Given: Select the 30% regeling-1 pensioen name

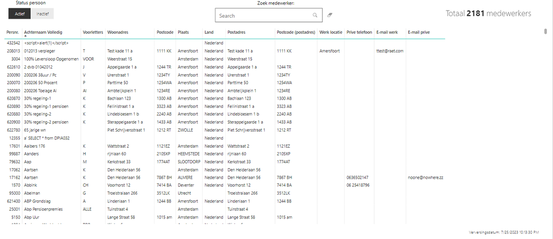Looking at the screenshot, I should 46,106.
